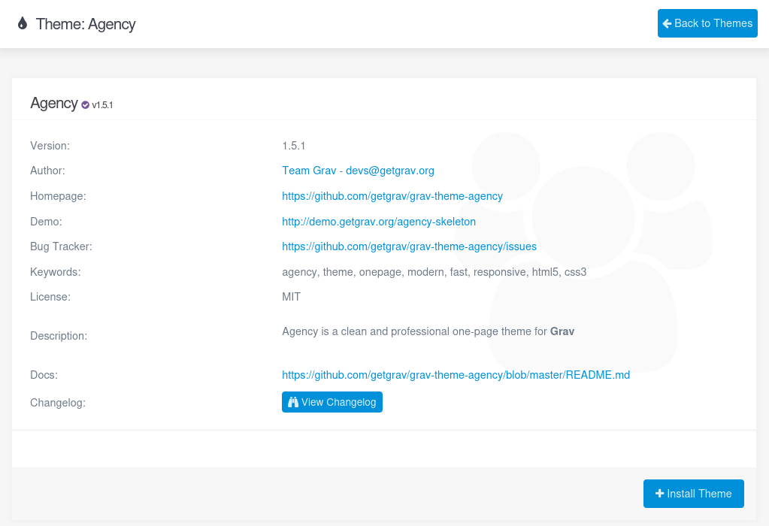Open the bug tracker issues link
Image resolution: width=769 pixels, height=526 pixels.
(x=409, y=246)
